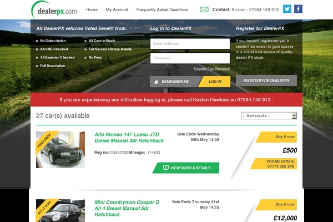333x222 pixels.
Task: Open Frequently Asked Questions page
Action: 162,9
